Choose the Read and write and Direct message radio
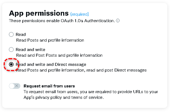 click(x=11, y=65)
